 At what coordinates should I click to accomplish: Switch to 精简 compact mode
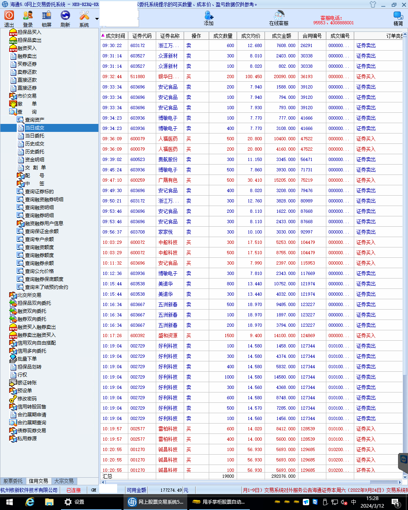398,18
